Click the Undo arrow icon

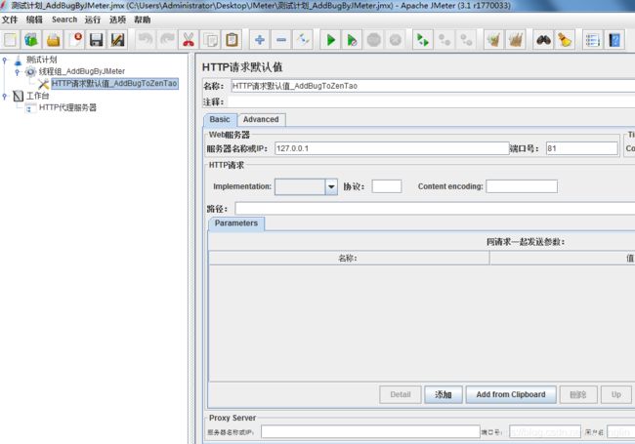pos(146,40)
